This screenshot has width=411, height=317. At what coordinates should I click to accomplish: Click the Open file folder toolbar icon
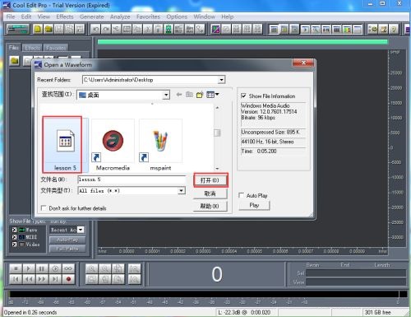click(x=48, y=29)
